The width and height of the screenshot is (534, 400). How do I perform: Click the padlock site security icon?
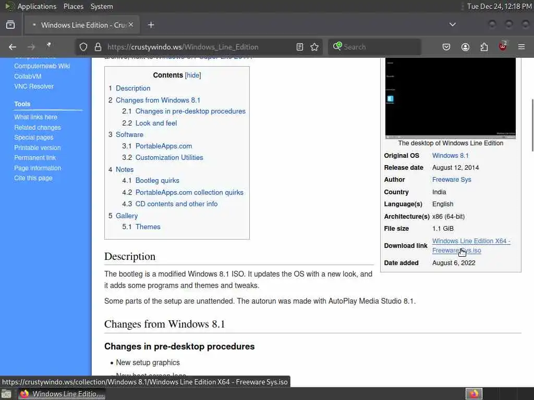point(98,47)
